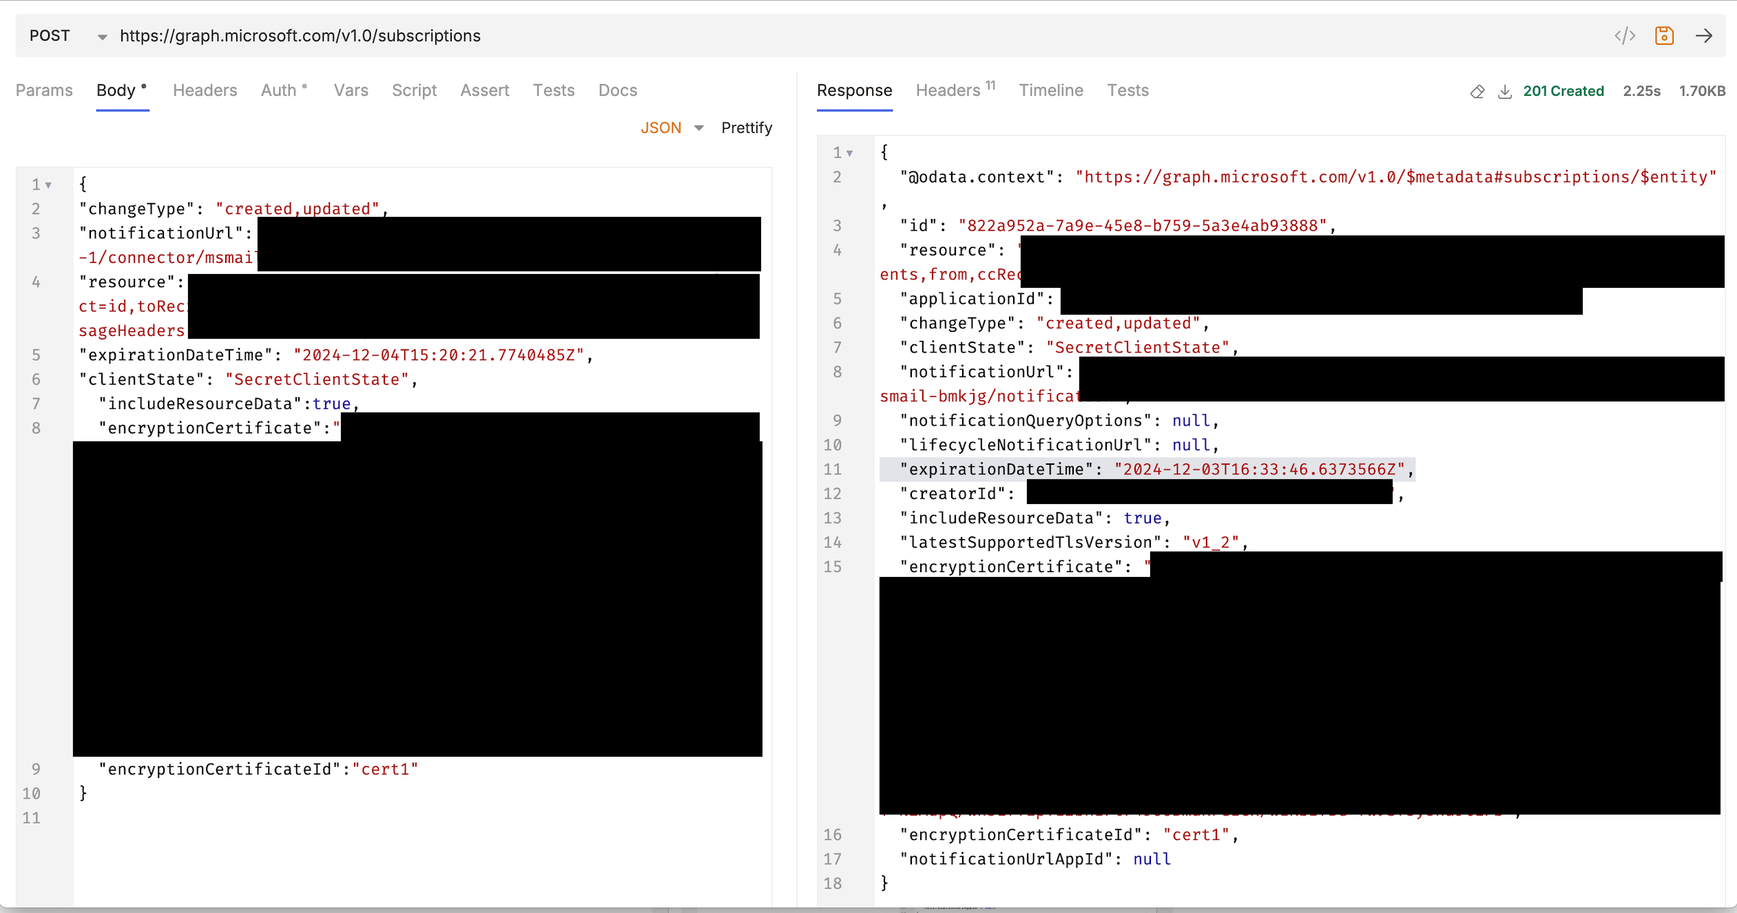Click the generate code icon
This screenshot has height=913, width=1737.
[x=1625, y=36]
